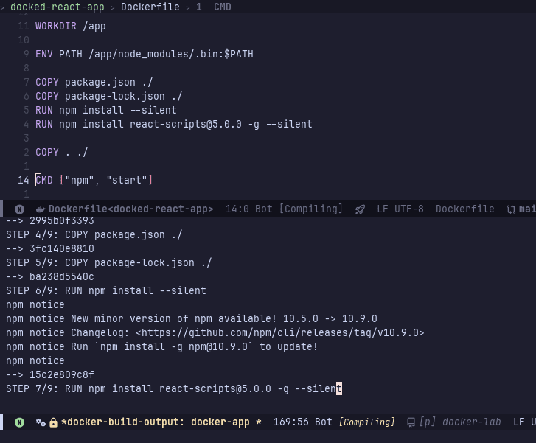Click the Normal state indicator in Dockerfile modeline
Image resolution: width=536 pixels, height=443 pixels.
[19, 209]
